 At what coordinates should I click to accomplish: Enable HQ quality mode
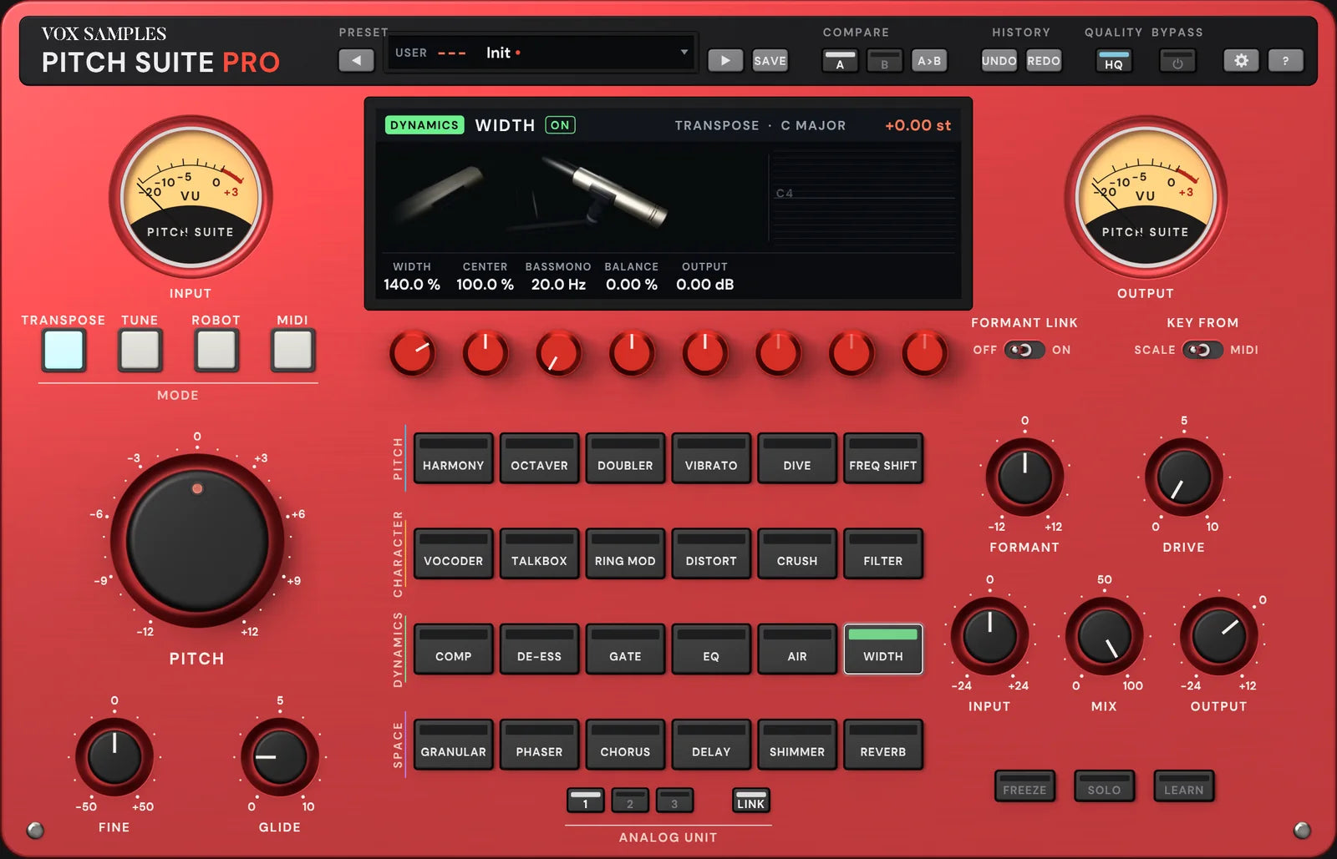[1114, 61]
